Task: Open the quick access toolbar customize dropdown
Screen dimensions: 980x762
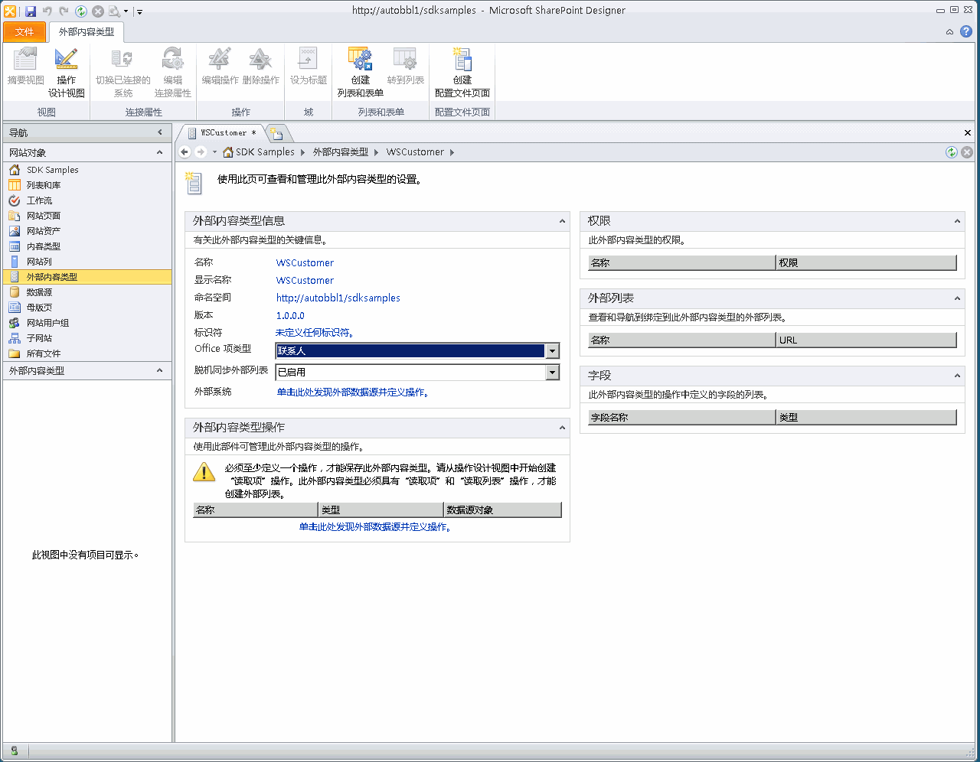Action: coord(139,11)
